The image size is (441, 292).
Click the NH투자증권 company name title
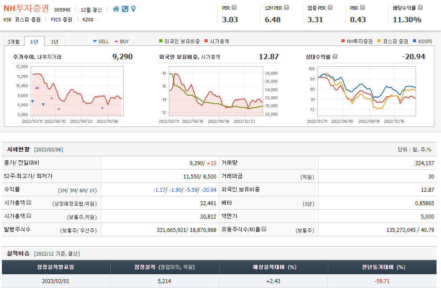[26, 8]
